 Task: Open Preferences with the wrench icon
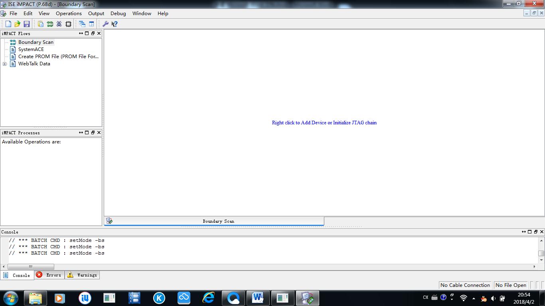click(x=105, y=24)
